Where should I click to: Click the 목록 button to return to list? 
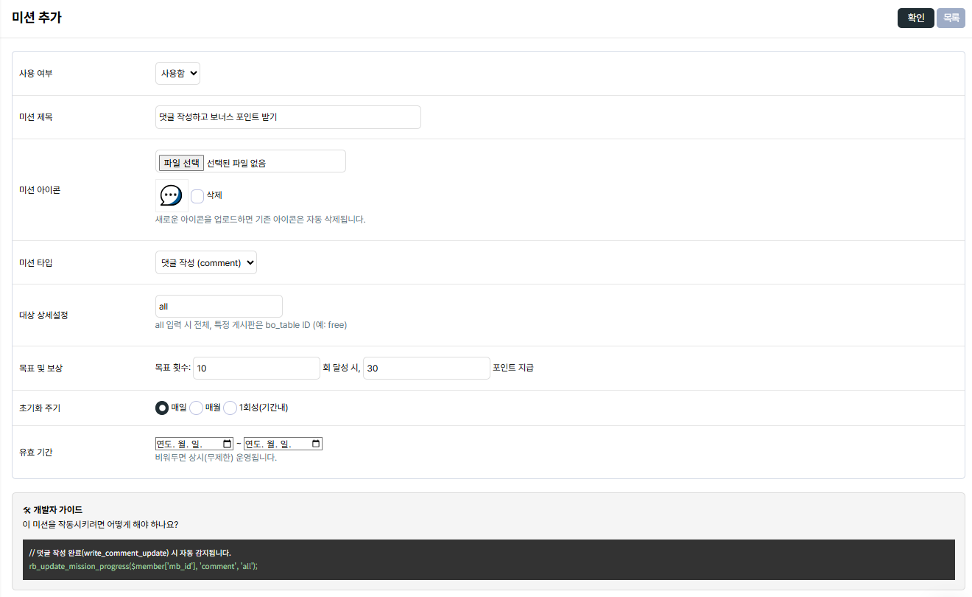(951, 18)
